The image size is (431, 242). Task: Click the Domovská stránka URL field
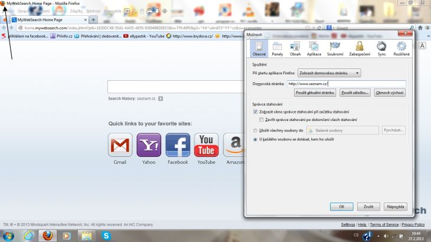(x=347, y=84)
